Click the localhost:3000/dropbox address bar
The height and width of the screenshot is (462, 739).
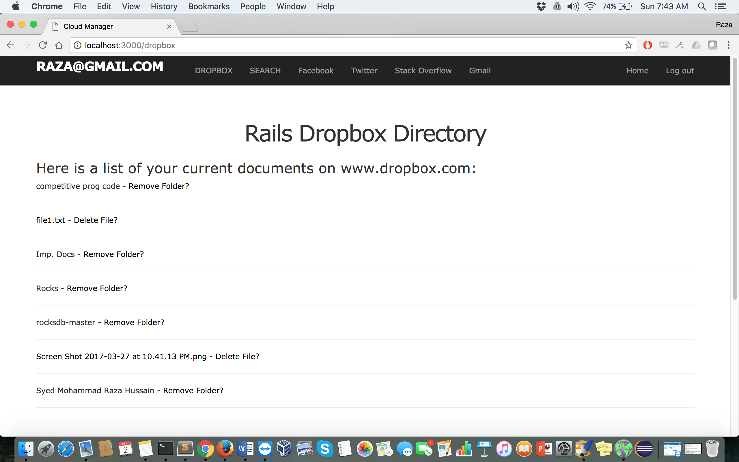[x=336, y=45]
